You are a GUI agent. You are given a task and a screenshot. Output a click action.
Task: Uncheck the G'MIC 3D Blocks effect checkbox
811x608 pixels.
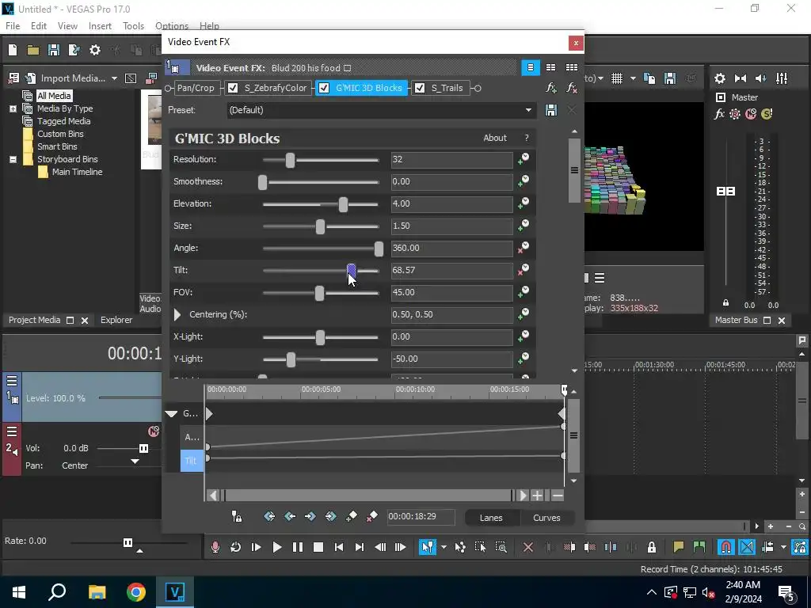point(324,89)
